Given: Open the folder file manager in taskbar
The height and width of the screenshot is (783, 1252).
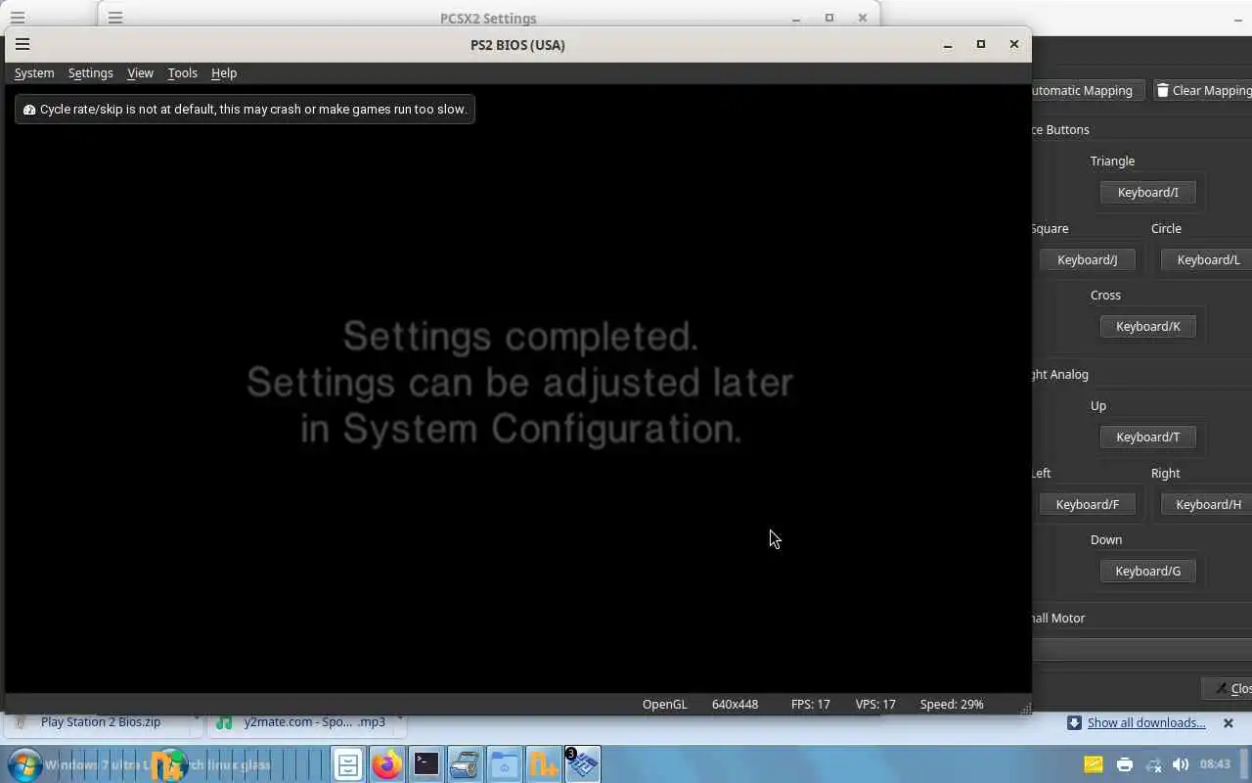Looking at the screenshot, I should [x=505, y=764].
